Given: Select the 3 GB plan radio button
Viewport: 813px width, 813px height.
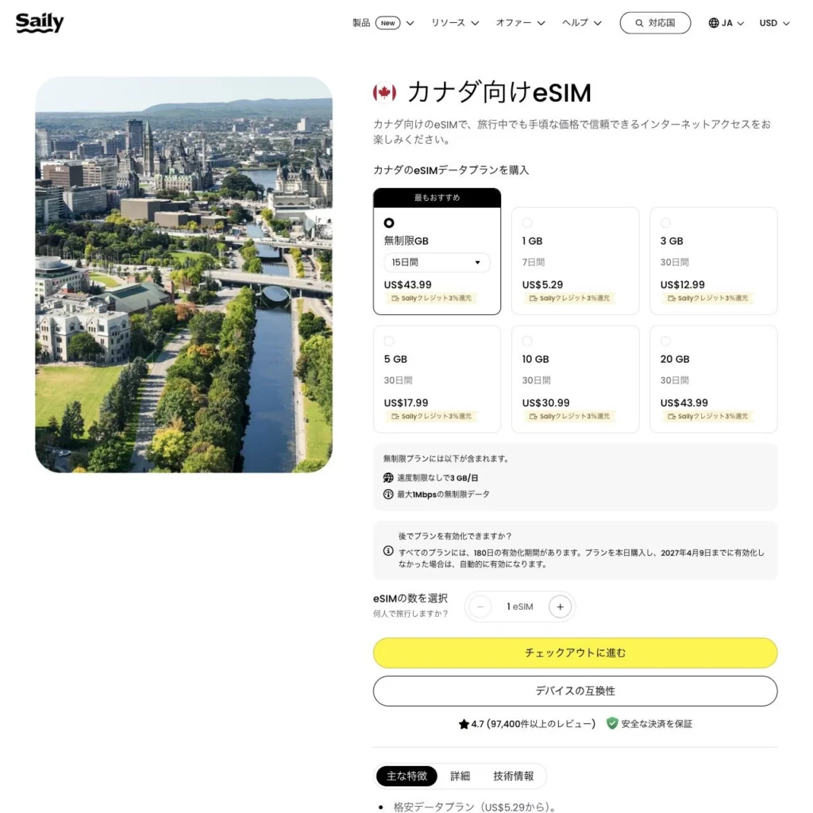Looking at the screenshot, I should tap(666, 223).
